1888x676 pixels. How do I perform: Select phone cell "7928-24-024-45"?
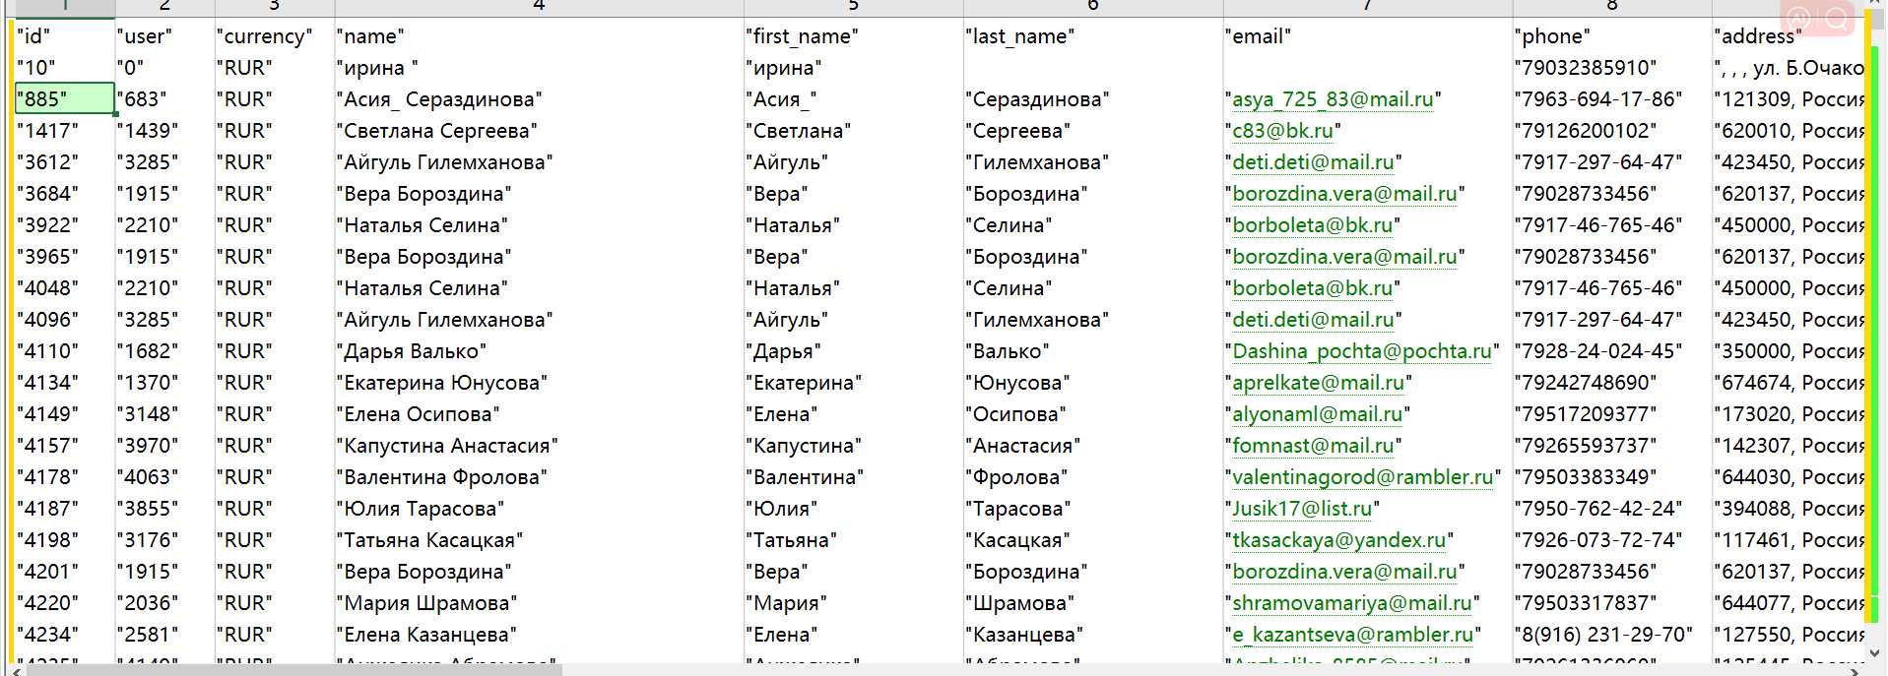[1613, 351]
